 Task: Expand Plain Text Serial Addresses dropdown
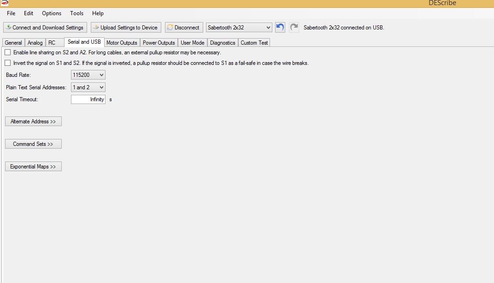tap(88, 87)
